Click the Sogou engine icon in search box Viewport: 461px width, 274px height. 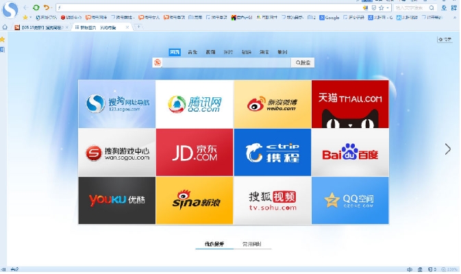coord(158,62)
